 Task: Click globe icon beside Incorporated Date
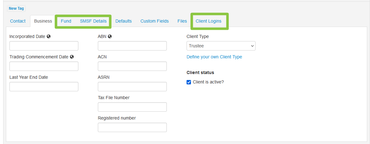click(49, 37)
